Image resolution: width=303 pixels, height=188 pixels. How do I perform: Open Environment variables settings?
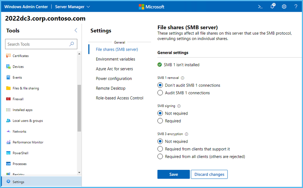point(115,59)
